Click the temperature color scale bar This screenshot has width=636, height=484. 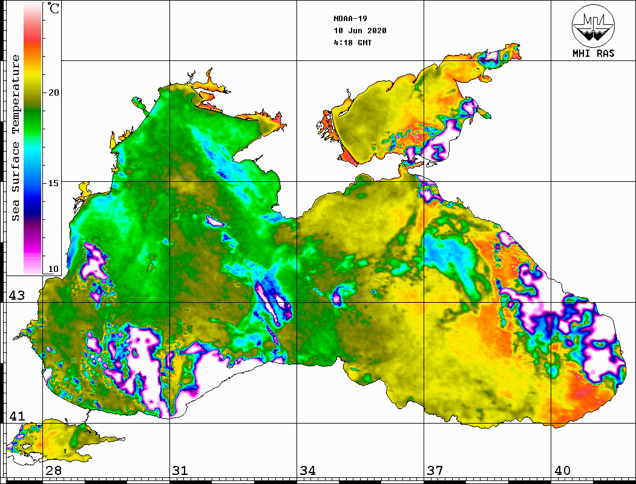[33, 138]
